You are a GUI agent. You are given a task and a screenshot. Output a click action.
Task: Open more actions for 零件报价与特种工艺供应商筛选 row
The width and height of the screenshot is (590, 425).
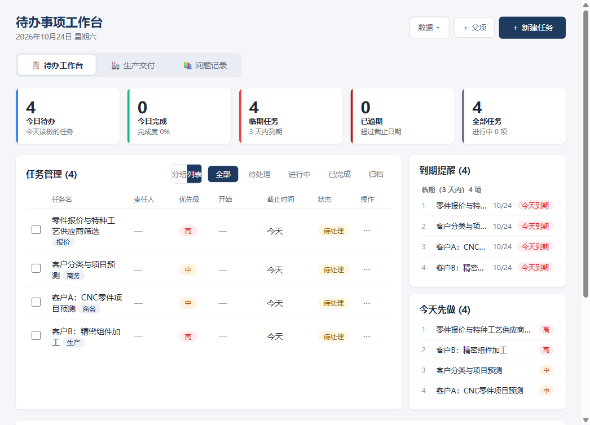(x=367, y=231)
